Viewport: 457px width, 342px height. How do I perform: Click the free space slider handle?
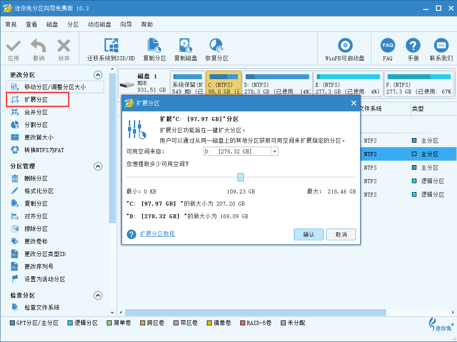tap(241, 177)
